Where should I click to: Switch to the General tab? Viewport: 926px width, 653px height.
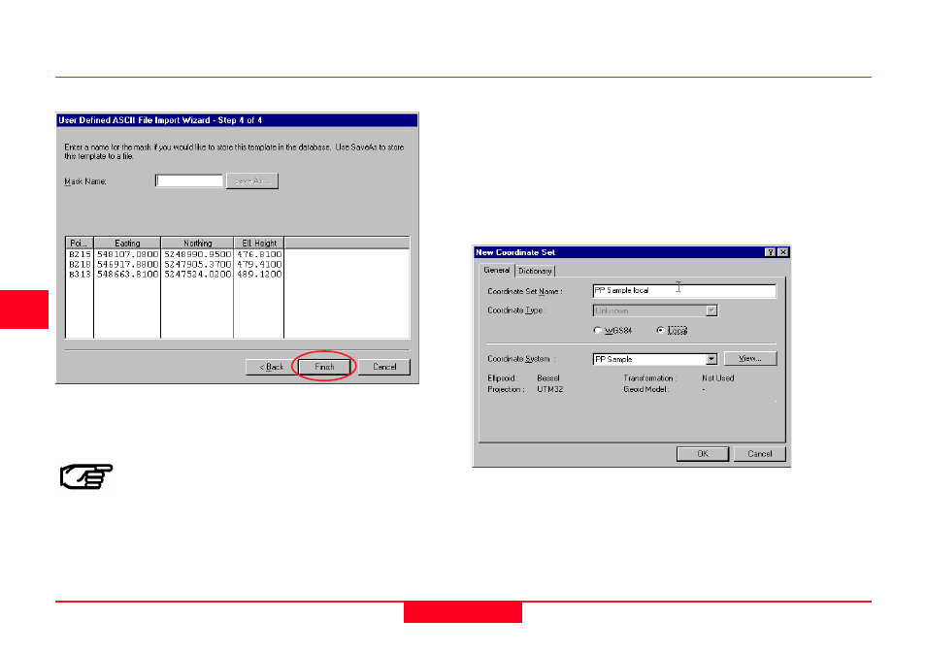point(497,270)
